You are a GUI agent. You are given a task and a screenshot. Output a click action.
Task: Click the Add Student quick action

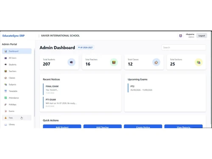click(62, 126)
